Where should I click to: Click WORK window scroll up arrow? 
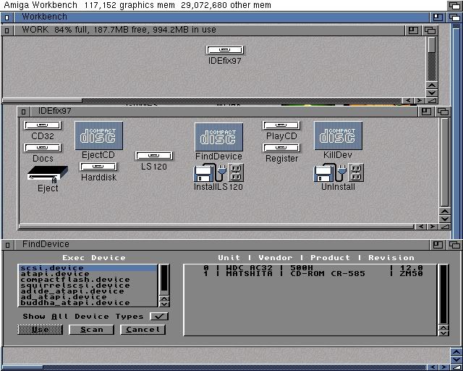[x=432, y=86]
